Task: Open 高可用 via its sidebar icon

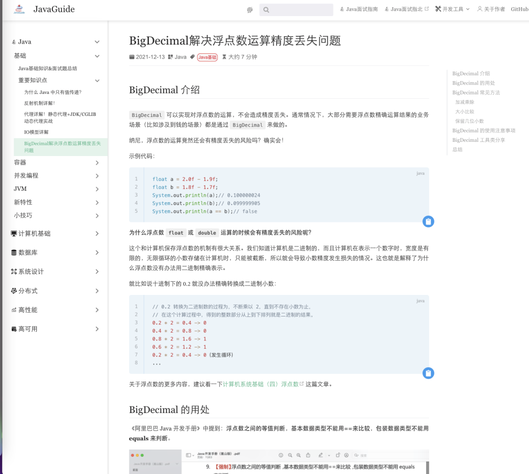Action: click(x=15, y=329)
